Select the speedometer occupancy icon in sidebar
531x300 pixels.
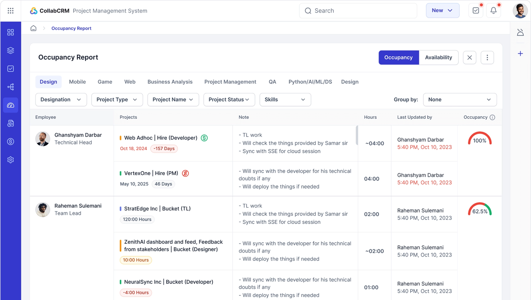coord(10,105)
